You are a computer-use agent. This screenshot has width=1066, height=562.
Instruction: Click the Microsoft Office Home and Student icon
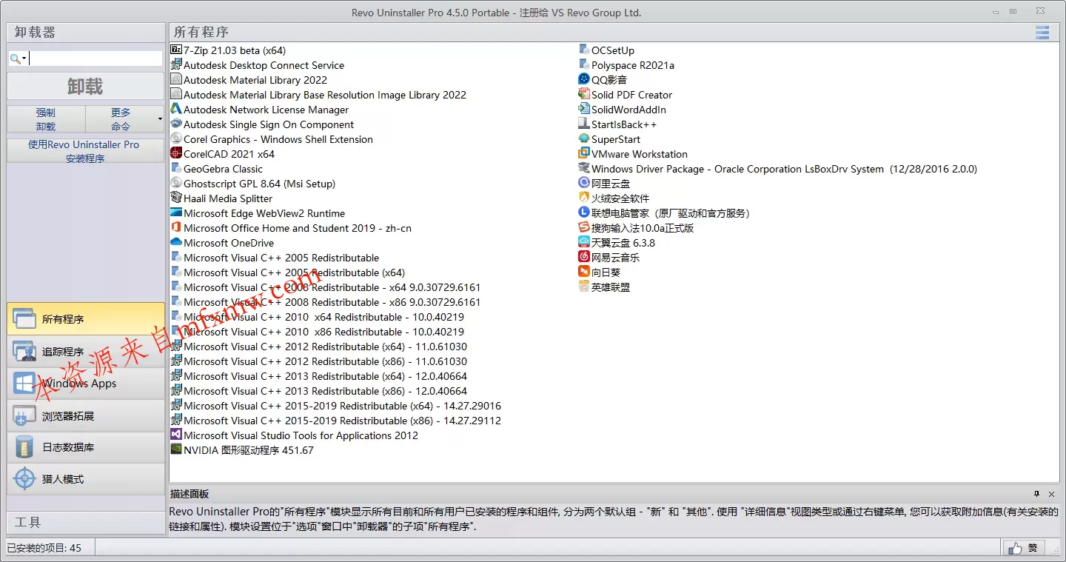[176, 227]
